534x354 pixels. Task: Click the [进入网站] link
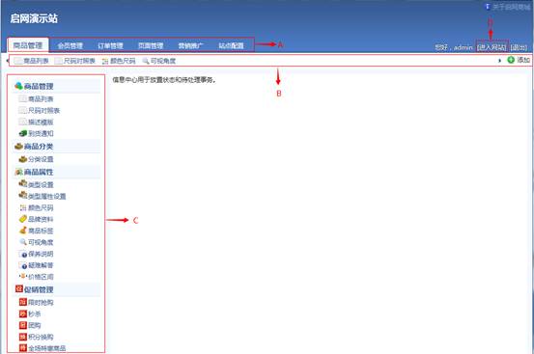point(492,47)
